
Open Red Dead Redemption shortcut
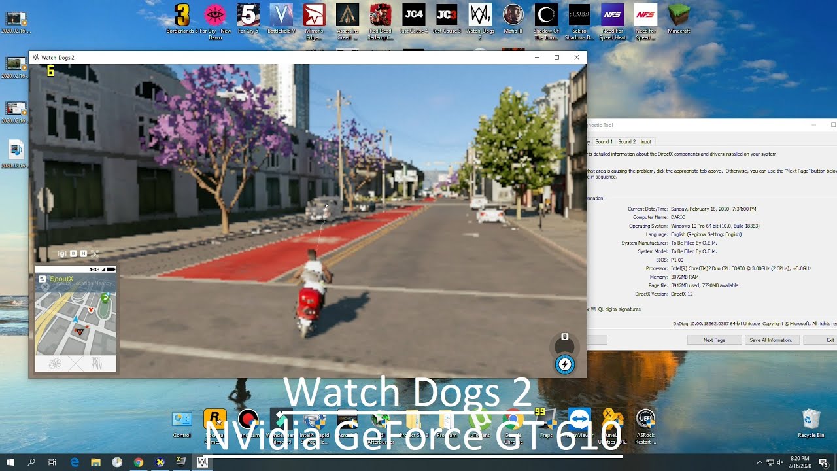380,21
